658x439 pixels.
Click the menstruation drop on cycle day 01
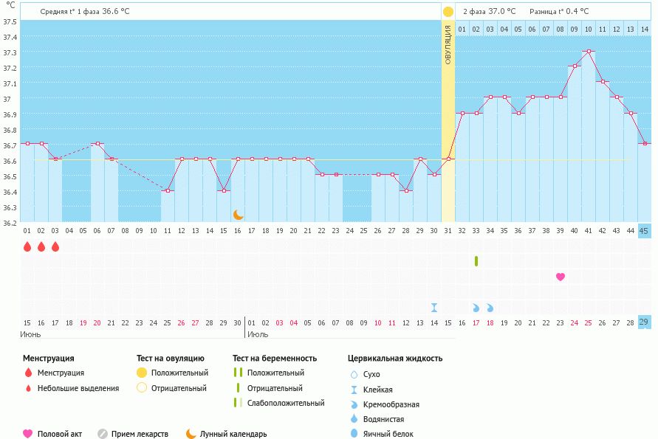[27, 246]
